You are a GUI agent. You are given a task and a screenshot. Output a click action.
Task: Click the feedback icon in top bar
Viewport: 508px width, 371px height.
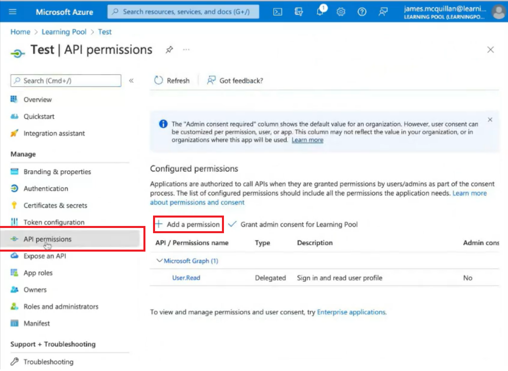[383, 12]
